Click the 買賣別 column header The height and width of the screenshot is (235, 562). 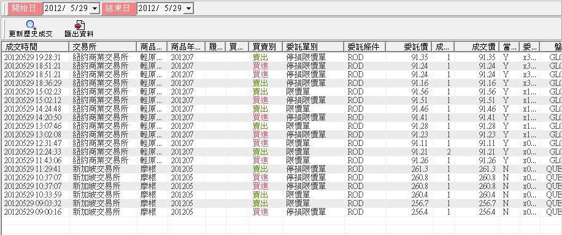click(266, 47)
